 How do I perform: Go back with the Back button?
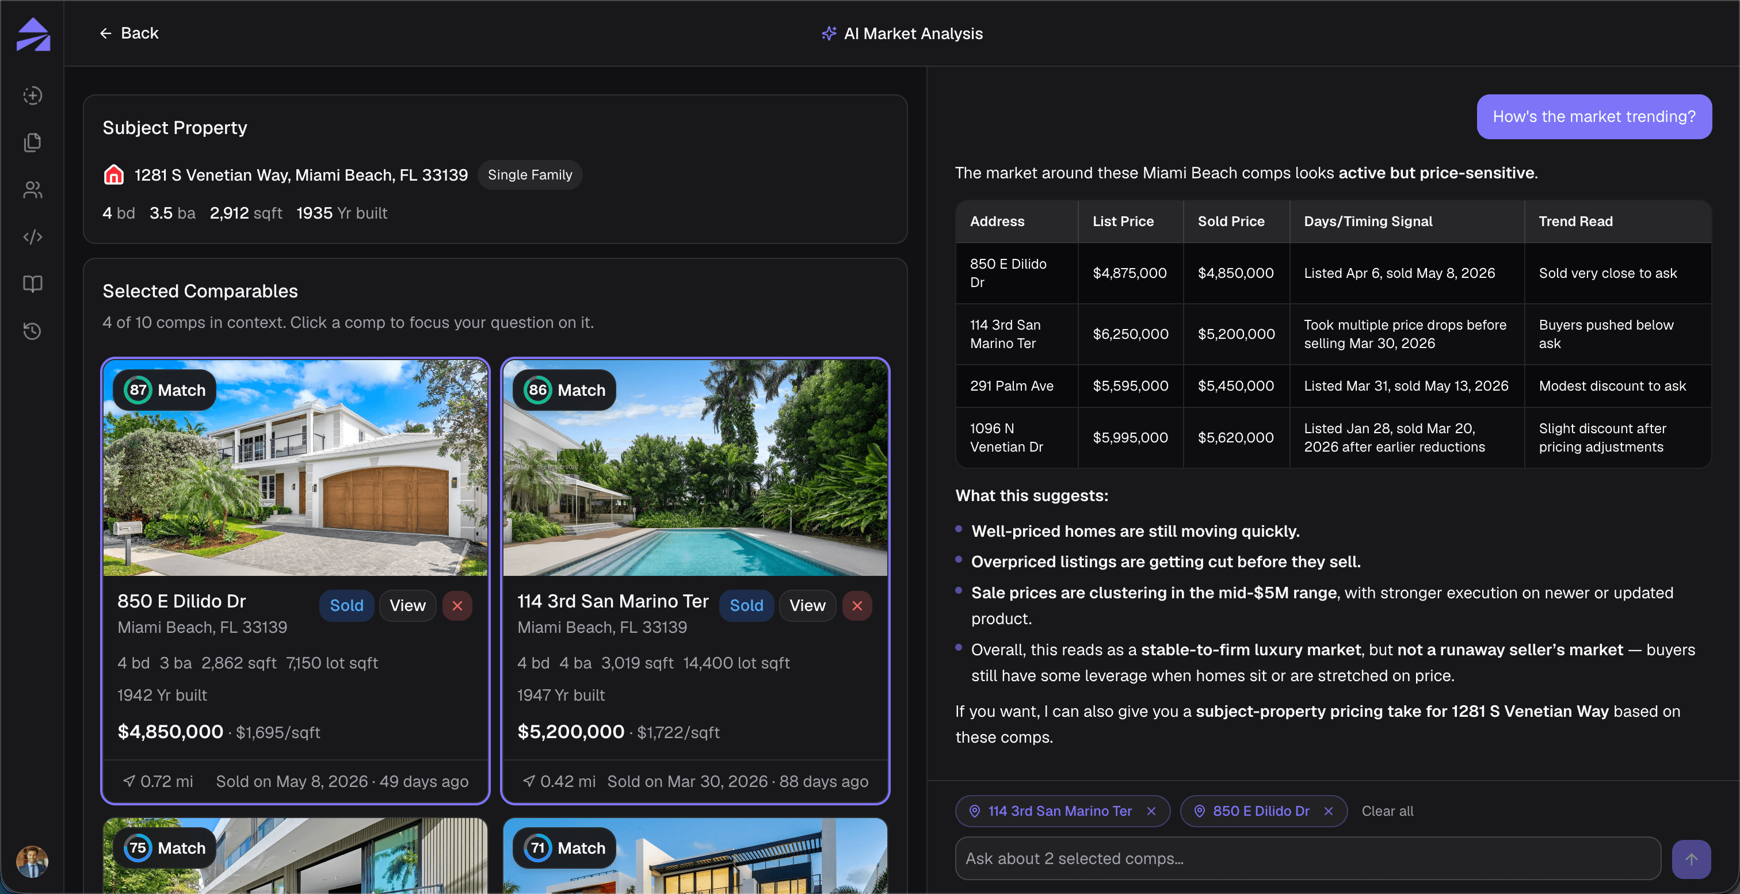[x=129, y=33]
